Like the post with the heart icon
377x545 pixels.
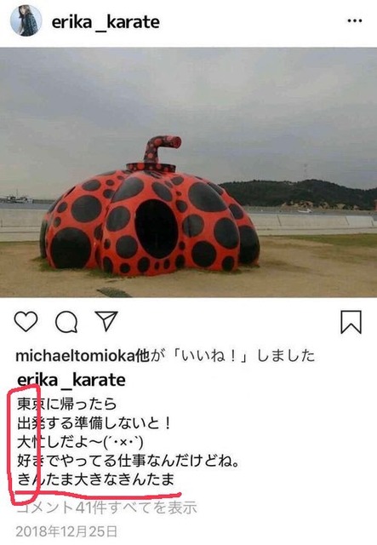pyautogui.click(x=26, y=322)
